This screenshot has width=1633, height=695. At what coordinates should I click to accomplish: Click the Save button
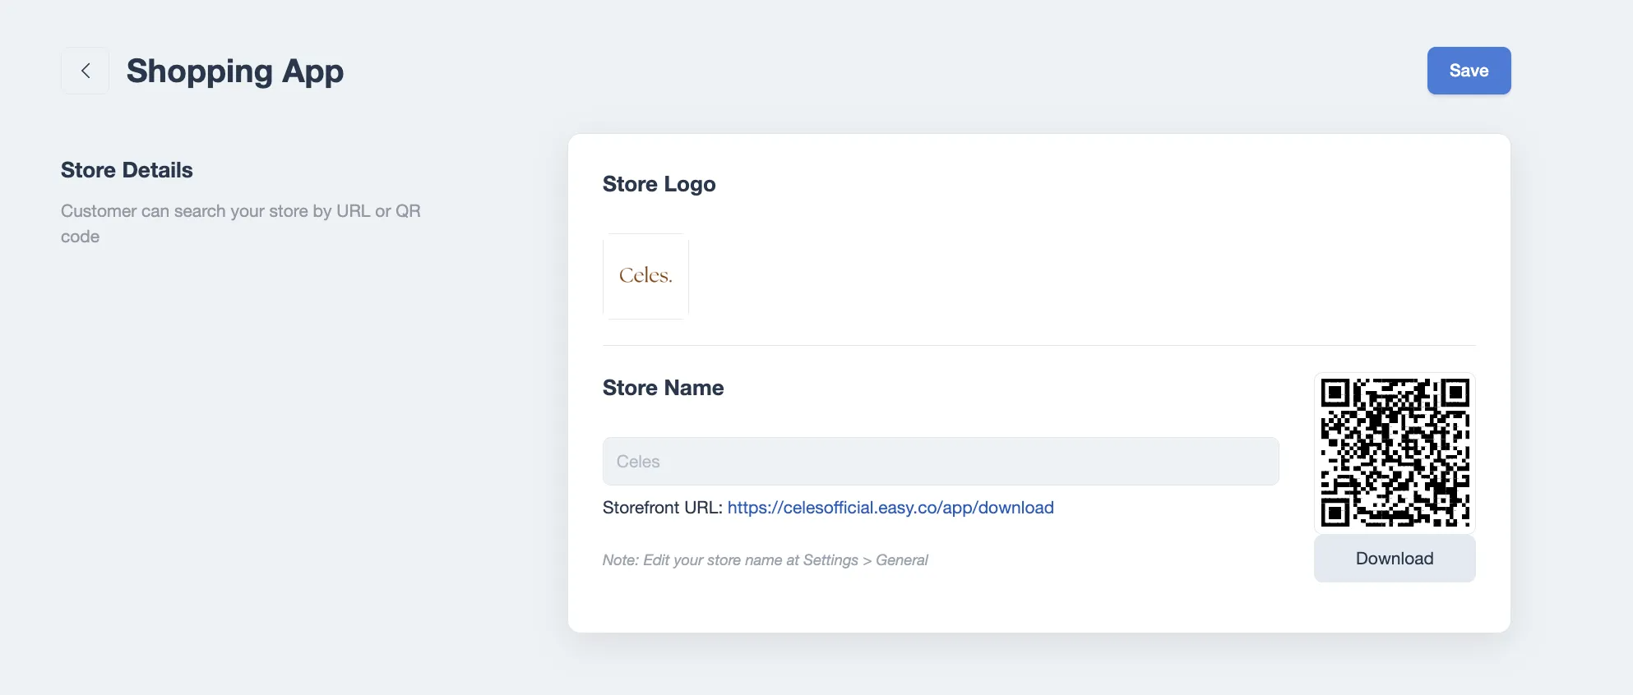[x=1469, y=71]
